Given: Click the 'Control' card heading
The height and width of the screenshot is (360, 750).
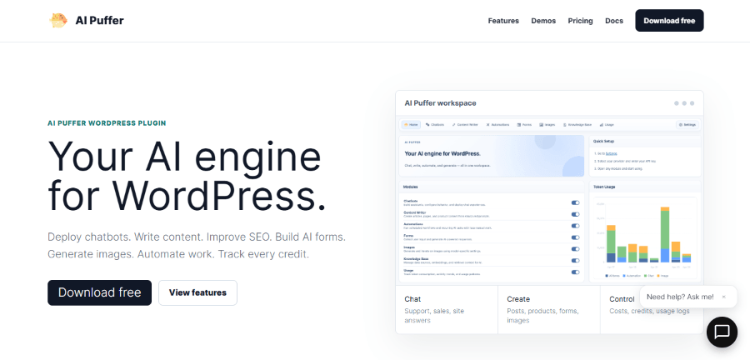Looking at the screenshot, I should point(622,299).
